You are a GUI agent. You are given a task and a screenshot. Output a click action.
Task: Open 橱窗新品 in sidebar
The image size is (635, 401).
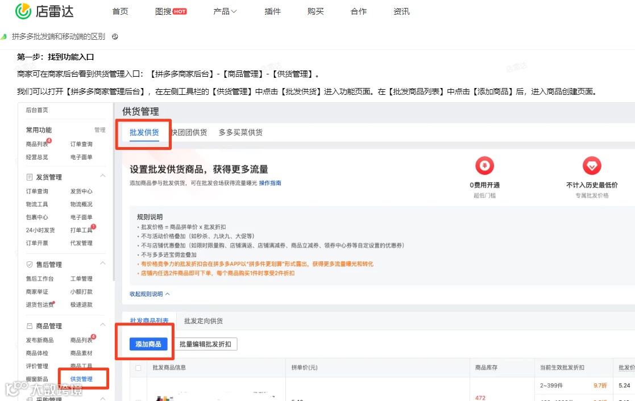pos(37,379)
